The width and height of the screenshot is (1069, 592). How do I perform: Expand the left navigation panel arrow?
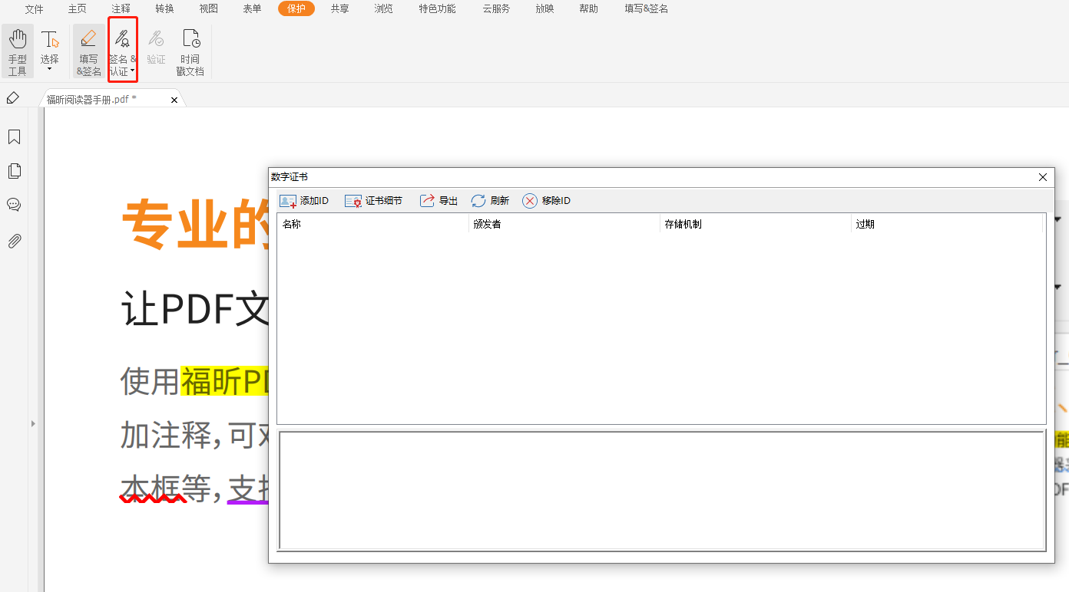click(33, 423)
